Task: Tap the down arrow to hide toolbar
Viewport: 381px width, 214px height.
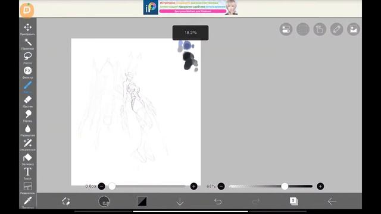Action: point(180,202)
